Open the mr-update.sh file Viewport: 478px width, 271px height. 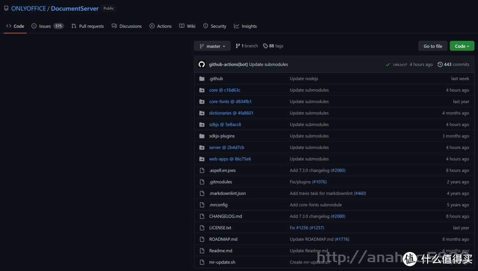pyautogui.click(x=222, y=262)
